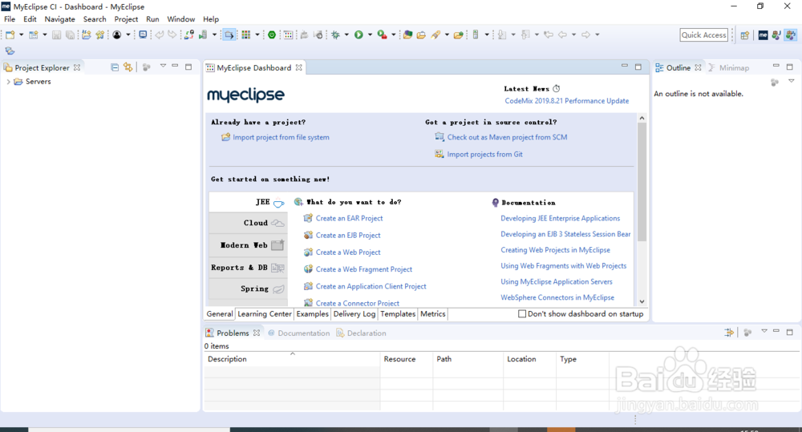The height and width of the screenshot is (432, 802).
Task: Select the Spring category button
Action: point(248,289)
